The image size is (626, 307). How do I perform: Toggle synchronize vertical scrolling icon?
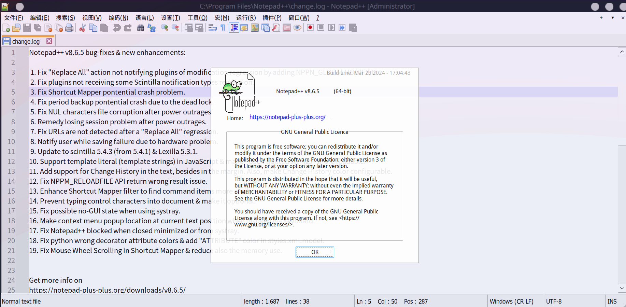pos(188,28)
